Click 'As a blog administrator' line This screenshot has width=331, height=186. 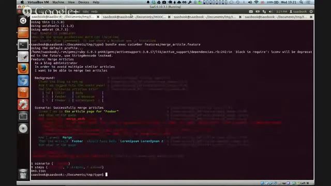click(56, 63)
